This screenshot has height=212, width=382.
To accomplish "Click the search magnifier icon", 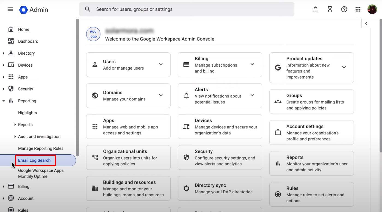I will tap(88, 9).
